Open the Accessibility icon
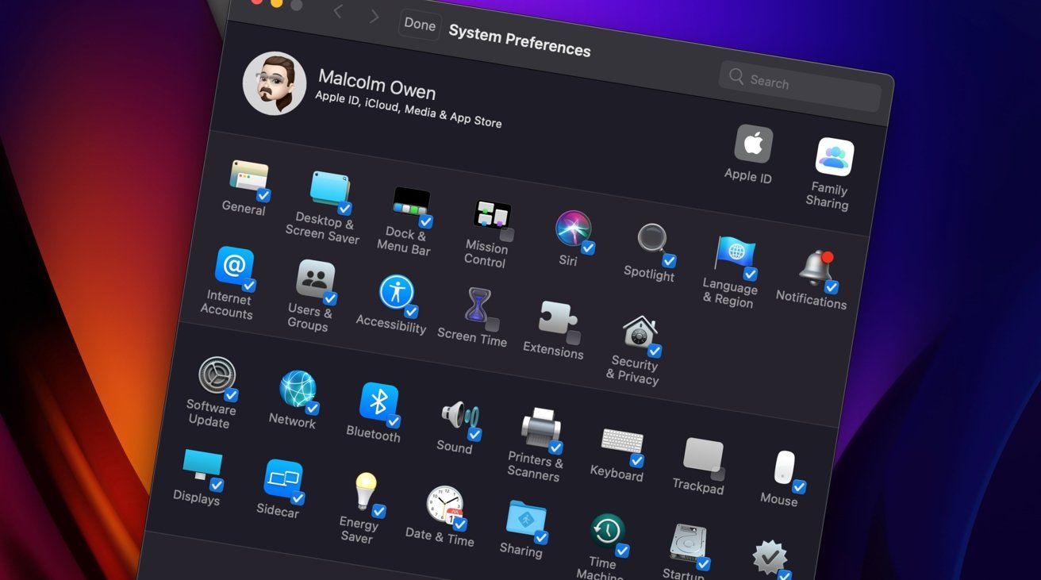 click(397, 294)
